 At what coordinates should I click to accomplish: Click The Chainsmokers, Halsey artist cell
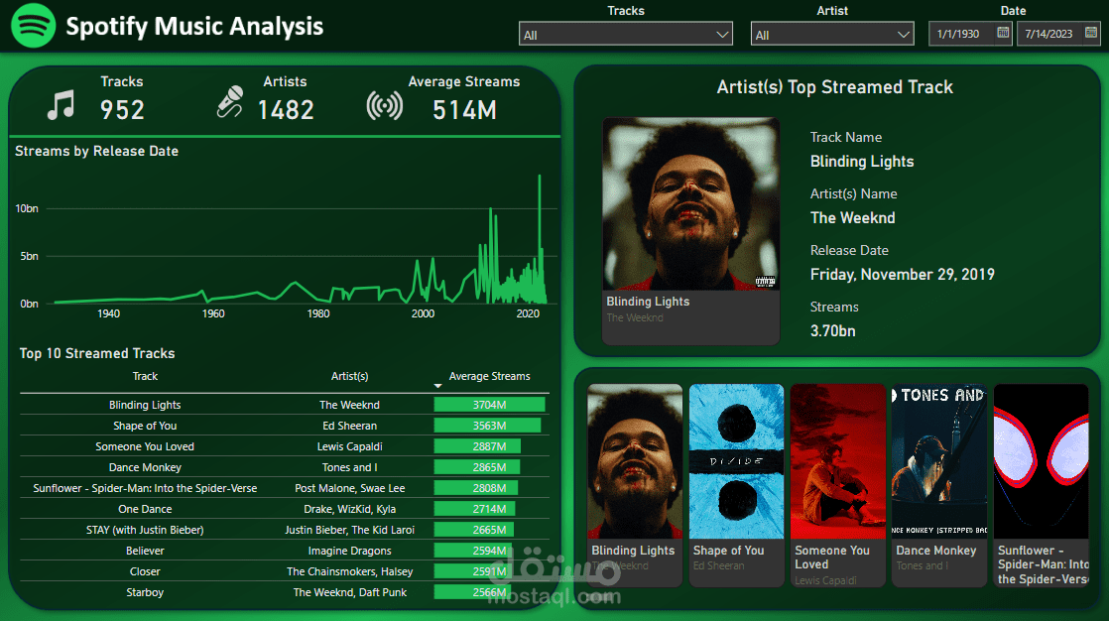349,571
